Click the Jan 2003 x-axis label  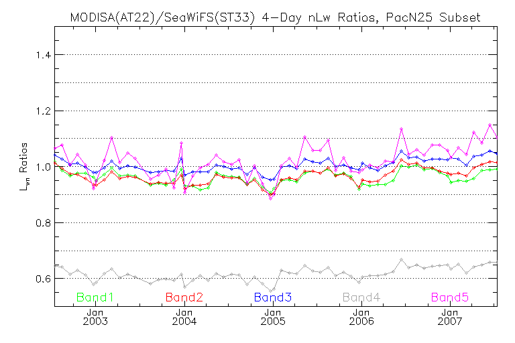click(95, 317)
